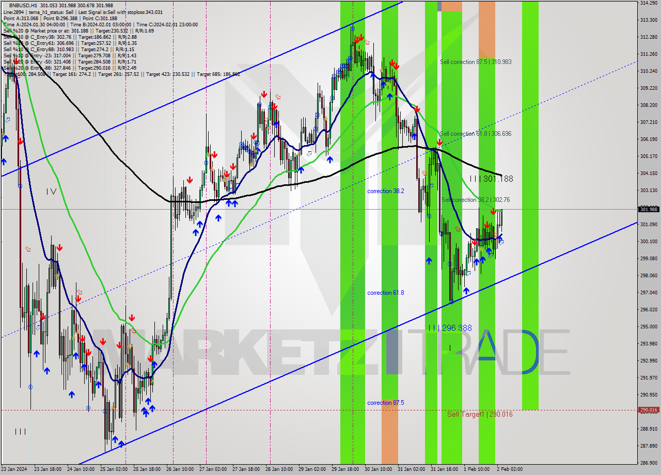
Task: Click the 'I I I 296.388' wave label
Action: click(450, 328)
